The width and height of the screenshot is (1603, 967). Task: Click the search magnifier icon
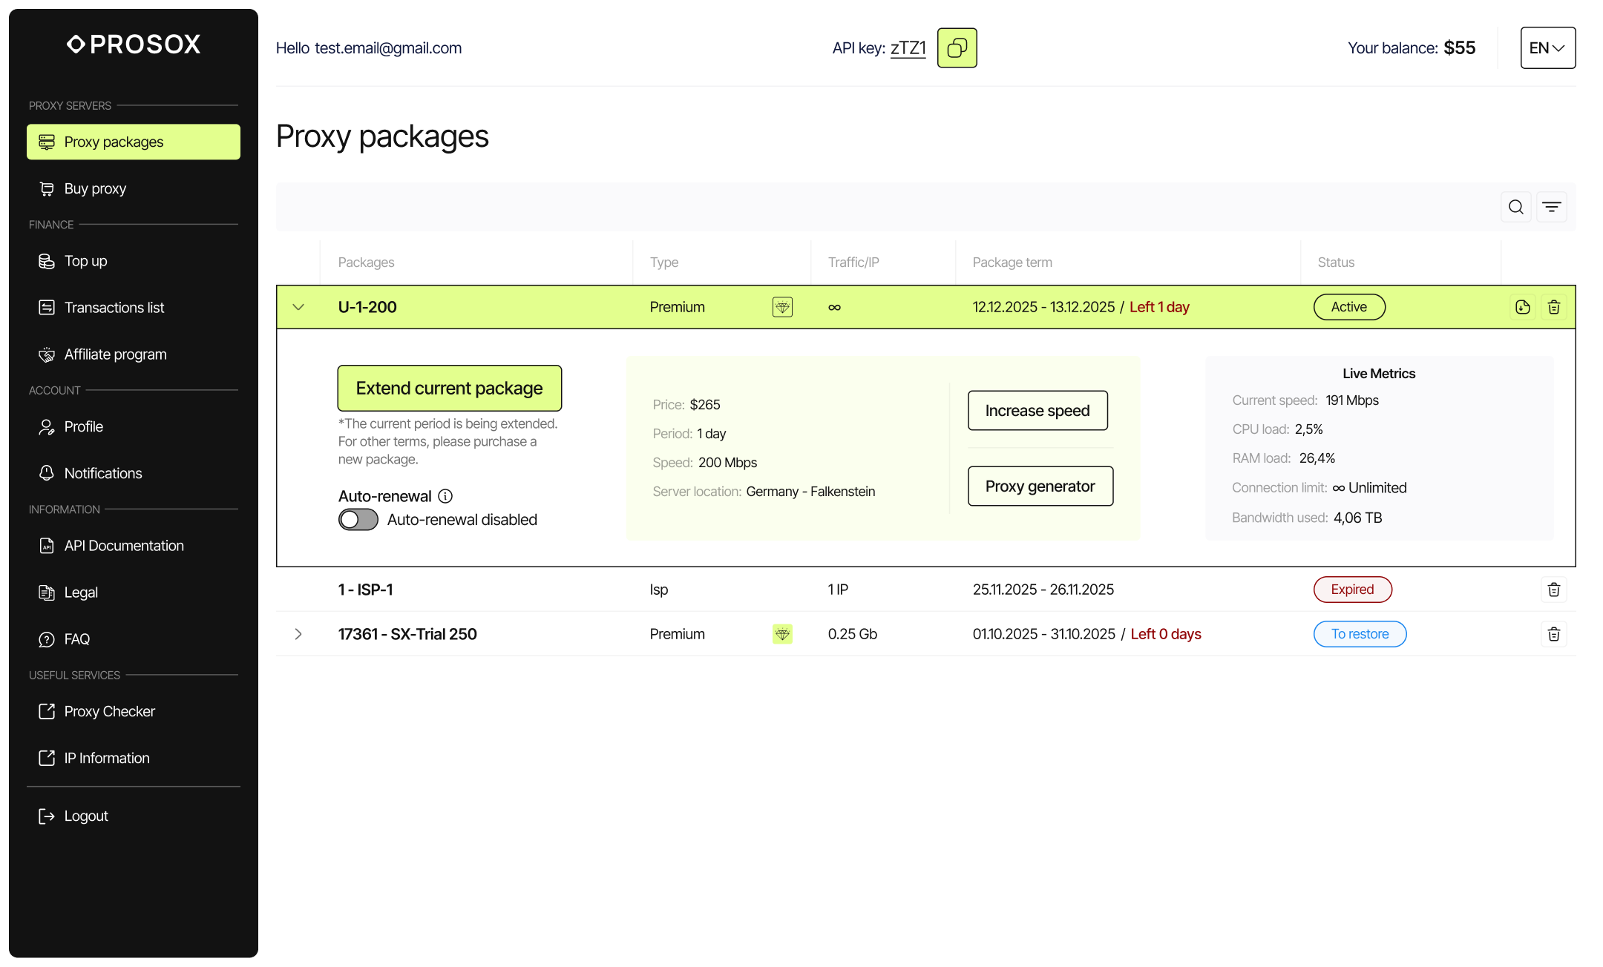coord(1515,207)
